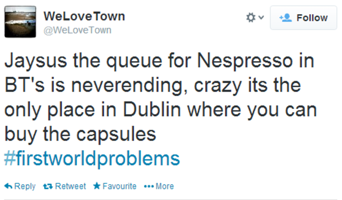Click the Retweet arrows icon
The width and height of the screenshot is (342, 200).
tap(48, 186)
